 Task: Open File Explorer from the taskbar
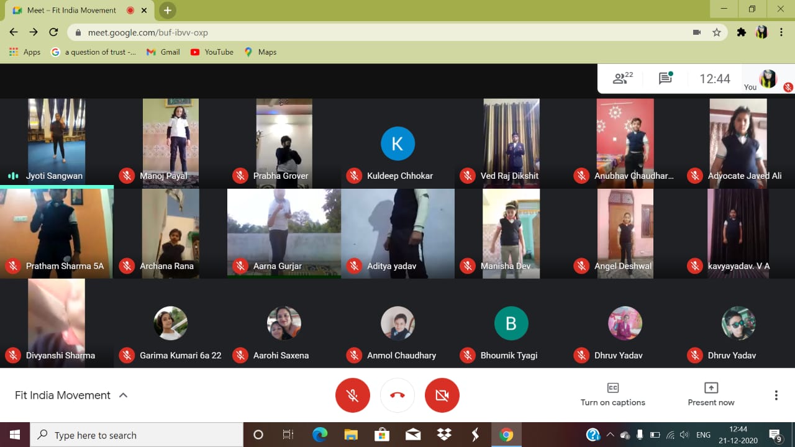pyautogui.click(x=351, y=435)
